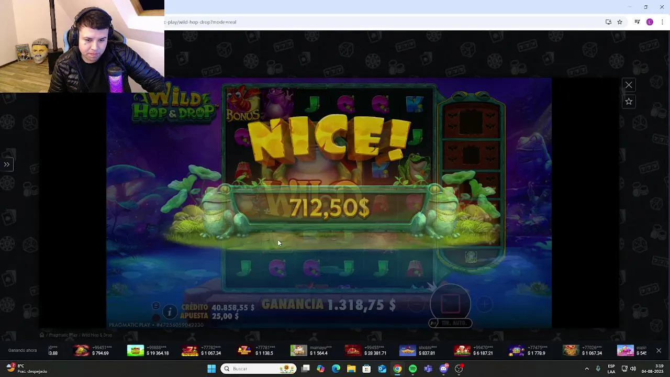
Task: Open winner entry +77026*** $1 067.34
Action: (x=583, y=350)
